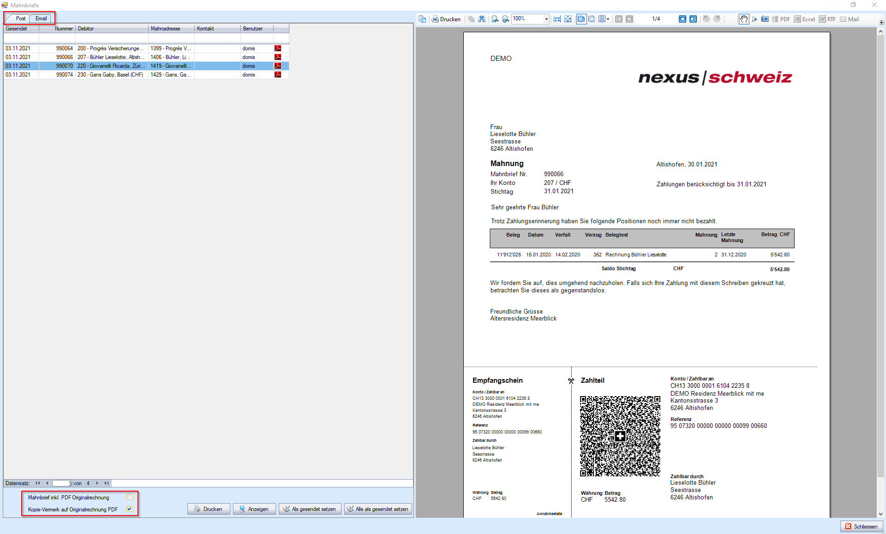Open the 100% zoom dropdown
Screen dimensions: 886x534
pos(546,19)
